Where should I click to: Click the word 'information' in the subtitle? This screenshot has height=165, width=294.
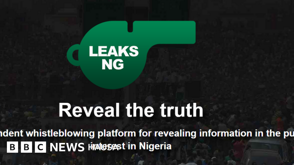click(x=226, y=133)
